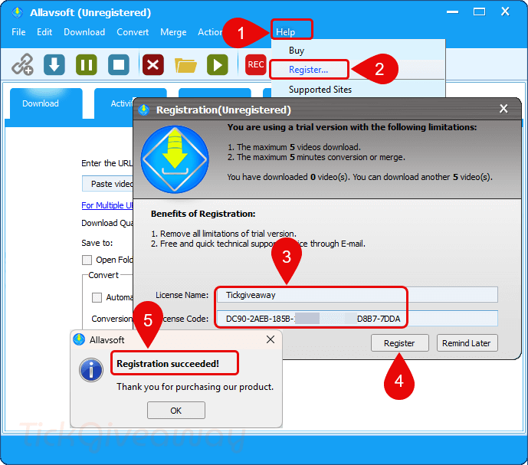Click OK in the Allavsoft message box
This screenshot has height=465, width=528.
tap(176, 411)
